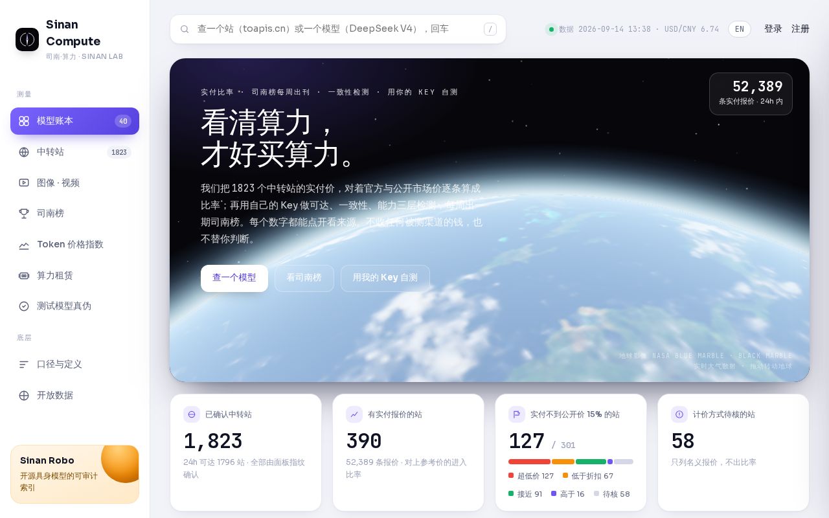Click the lines icon beside 口径与定义
Screen dimensions: 829x518
click(x=24, y=365)
